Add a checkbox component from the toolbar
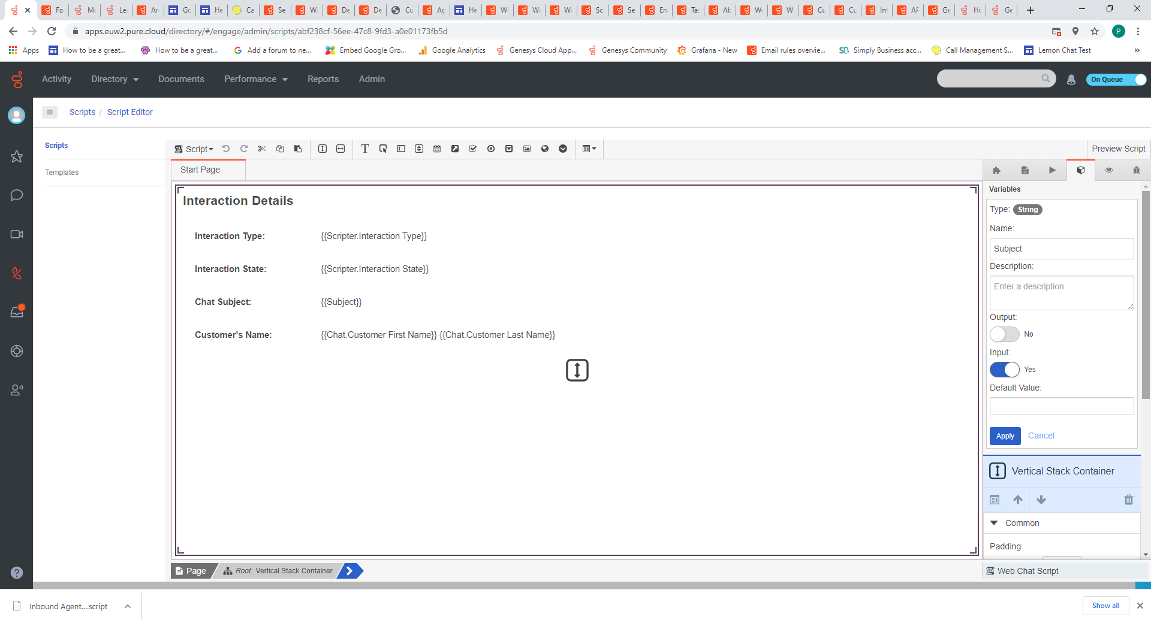Screen dimensions: 1151x623 (473, 149)
